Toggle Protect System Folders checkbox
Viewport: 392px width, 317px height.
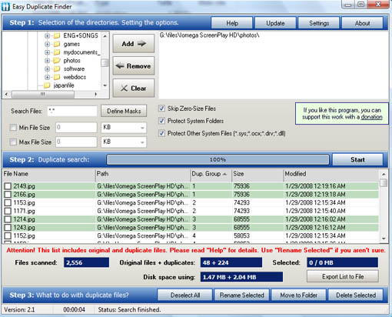161,121
